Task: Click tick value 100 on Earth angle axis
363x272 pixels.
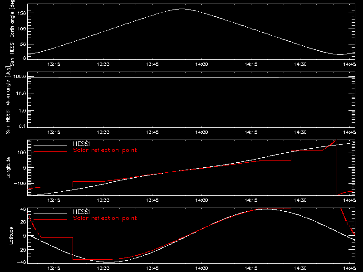Action: click(x=22, y=29)
